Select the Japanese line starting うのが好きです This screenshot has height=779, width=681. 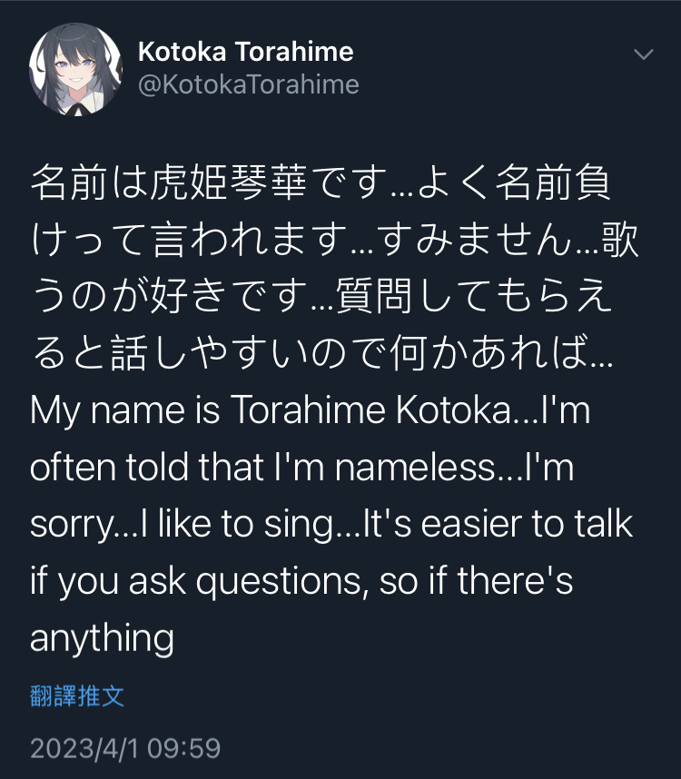tap(321, 296)
